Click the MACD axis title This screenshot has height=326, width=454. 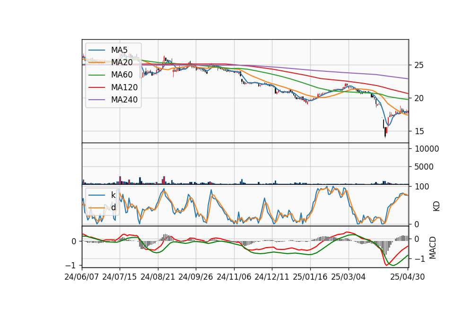pos(433,248)
